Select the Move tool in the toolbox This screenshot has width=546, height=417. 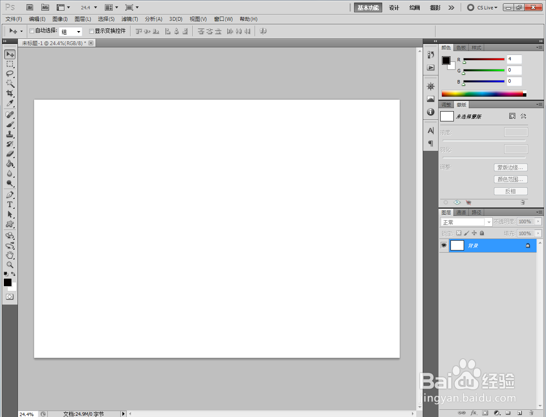pyautogui.click(x=10, y=54)
